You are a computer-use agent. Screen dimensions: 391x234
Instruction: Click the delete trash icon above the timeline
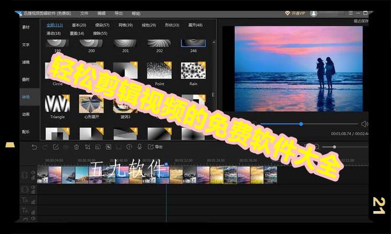tap(76, 147)
